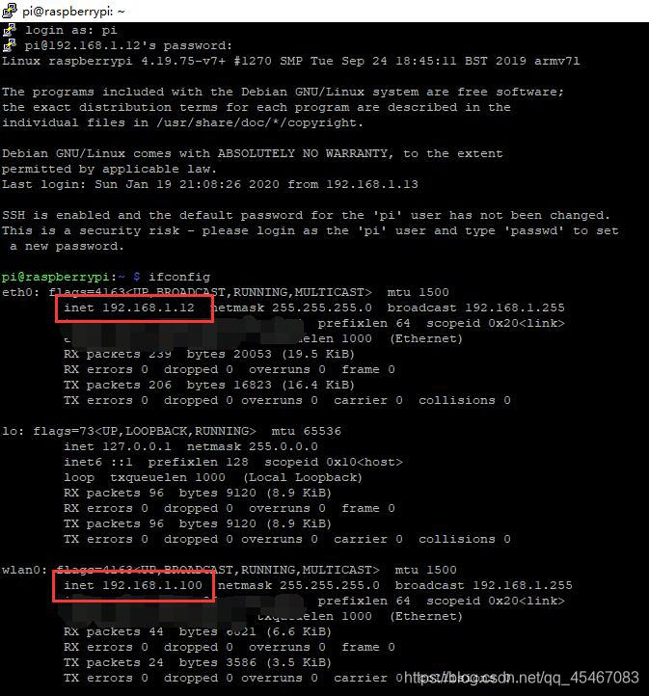Viewport: 649px width, 696px height.
Task: Click the eth0 inet address 192.168.1.12
Action: click(149, 308)
